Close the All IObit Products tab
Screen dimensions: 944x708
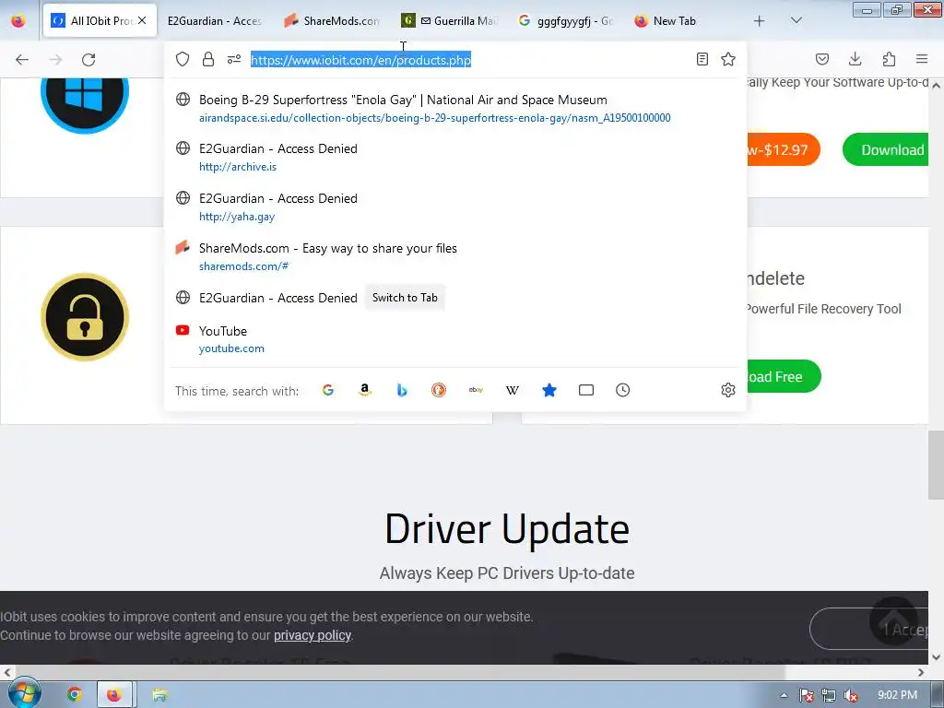pyautogui.click(x=142, y=20)
